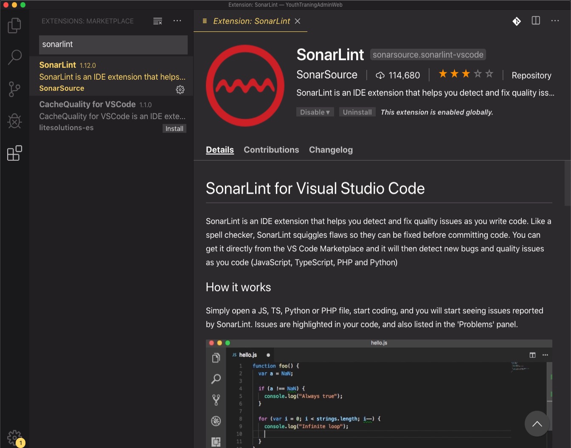Open the Run and Debug view
The image size is (571, 448).
[x=14, y=121]
